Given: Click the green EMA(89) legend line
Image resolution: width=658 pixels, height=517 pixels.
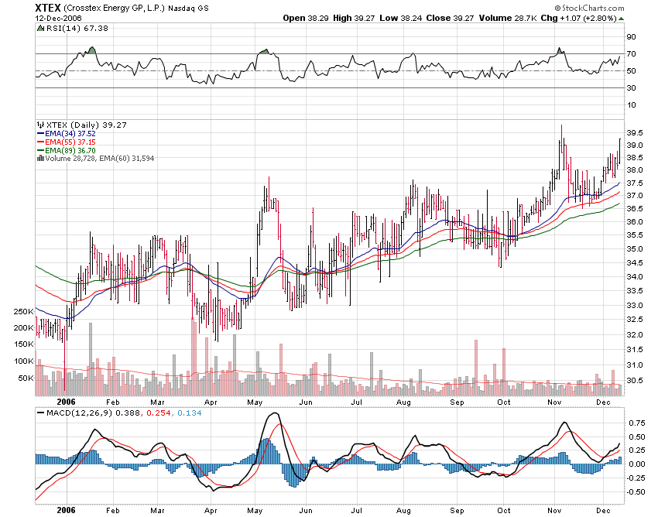Looking at the screenshot, I should (41, 150).
